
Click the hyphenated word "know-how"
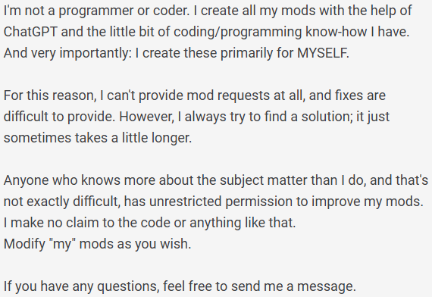336,32
